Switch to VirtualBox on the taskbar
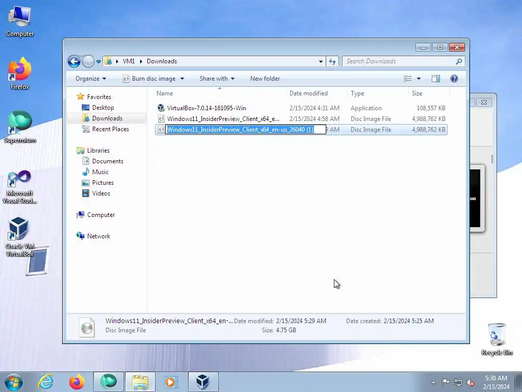The image size is (522, 392). pos(203,382)
